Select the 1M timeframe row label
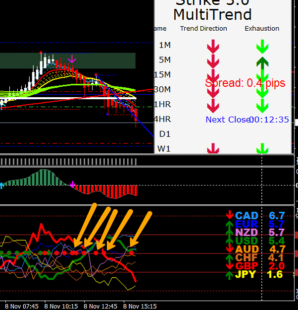 click(x=165, y=45)
